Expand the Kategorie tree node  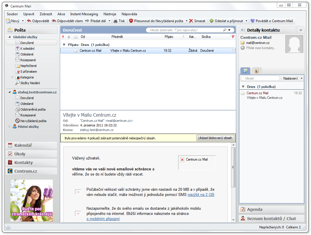click(x=12, y=77)
